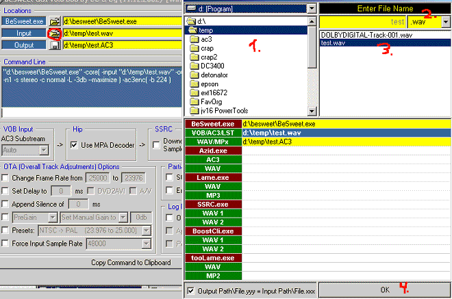This screenshot has width=452, height=299.
Task: Click the Output save disk icon
Action: (x=55, y=45)
